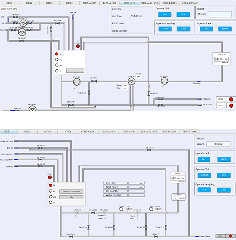Select the red first radio option in the ICDS1 tank panel
Viewport: 236px width, 240px height.
(x=50, y=185)
